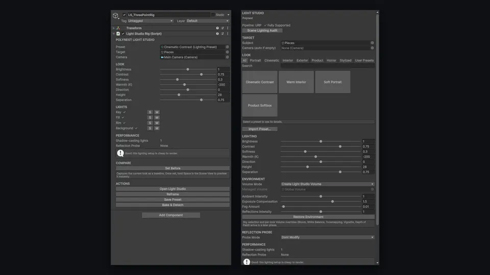Click the Inspector Contrast slider handle
The width and height of the screenshot is (490, 275).
pos(201,74)
